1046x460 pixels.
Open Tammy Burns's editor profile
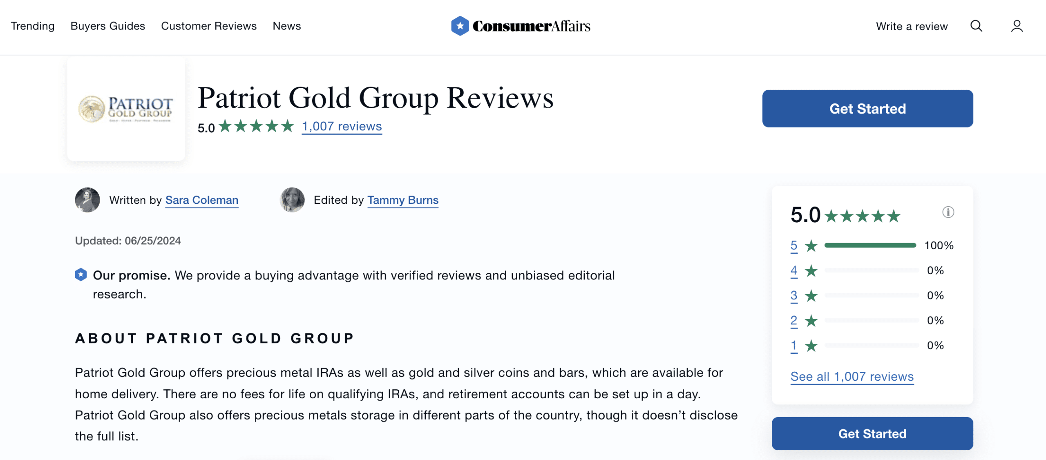click(403, 200)
